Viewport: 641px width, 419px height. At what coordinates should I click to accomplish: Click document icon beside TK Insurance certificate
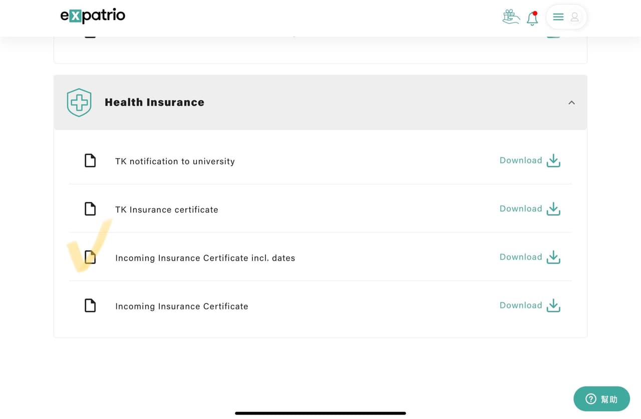(x=90, y=209)
